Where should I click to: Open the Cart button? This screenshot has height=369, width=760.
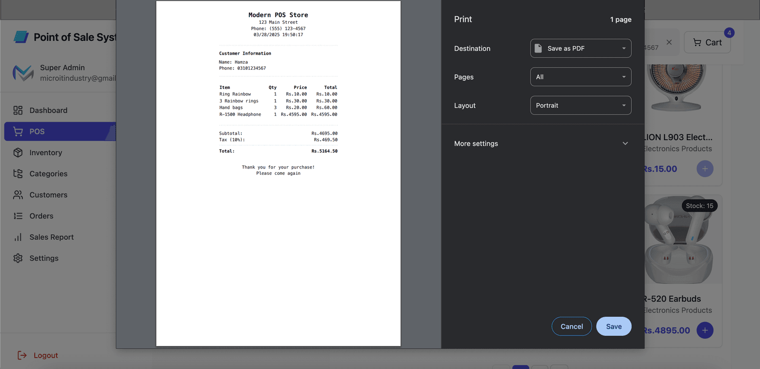[x=707, y=42]
